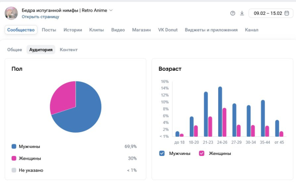This screenshot has height=188, width=296.
Task: Click the help question mark icon
Action: (233, 13)
